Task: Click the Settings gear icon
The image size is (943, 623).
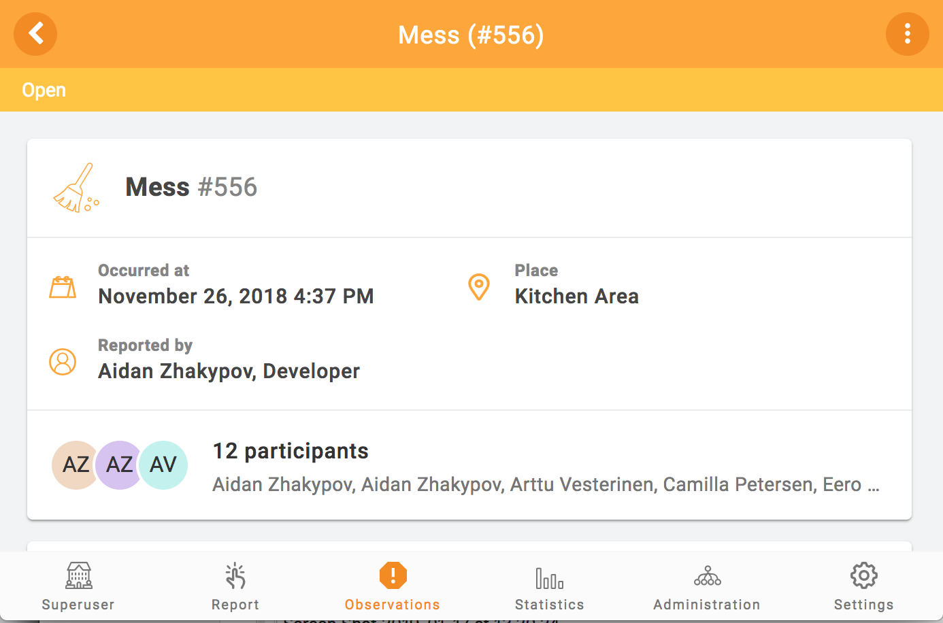Action: (864, 575)
